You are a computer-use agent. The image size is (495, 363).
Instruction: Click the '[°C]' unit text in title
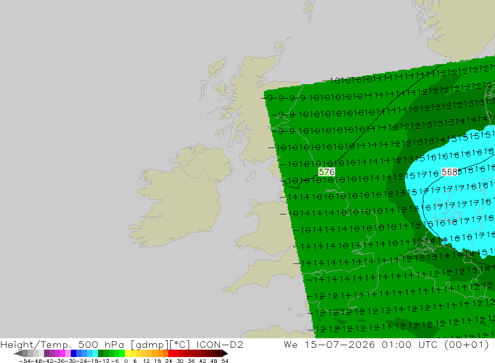pos(180,344)
